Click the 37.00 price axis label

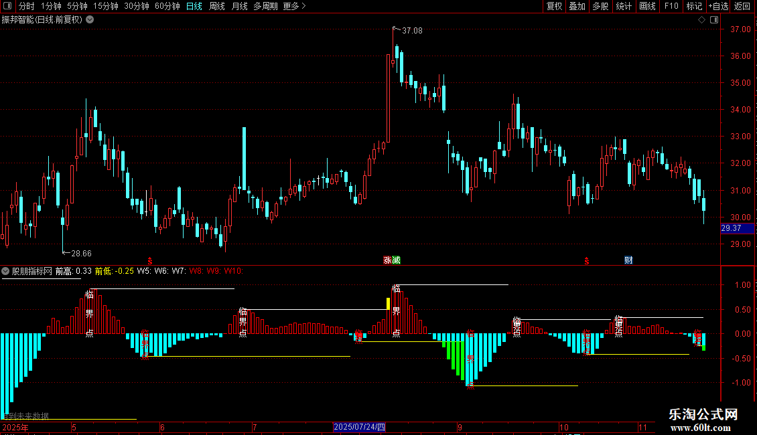[740, 29]
